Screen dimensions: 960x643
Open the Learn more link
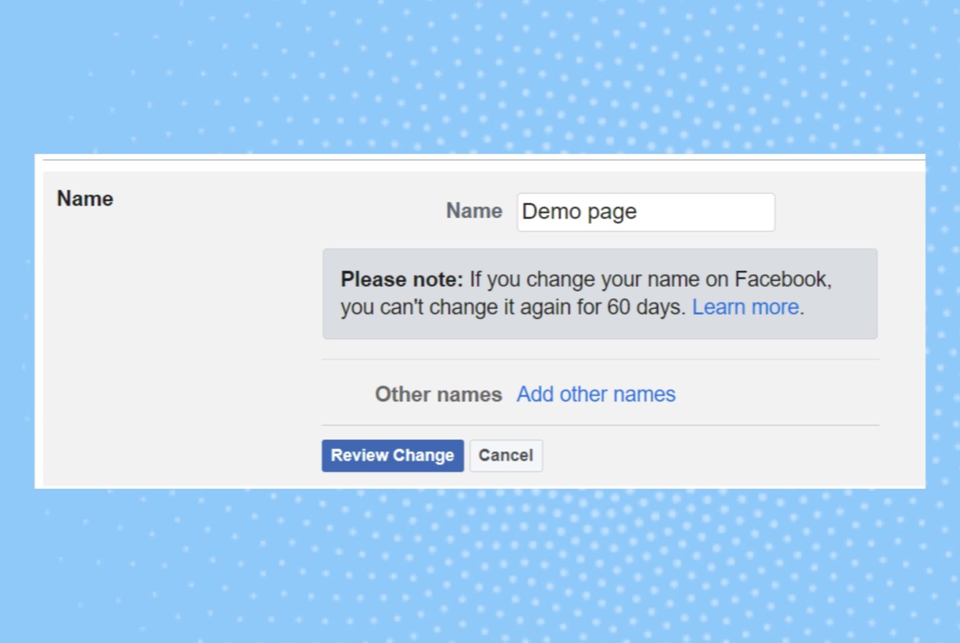point(745,307)
